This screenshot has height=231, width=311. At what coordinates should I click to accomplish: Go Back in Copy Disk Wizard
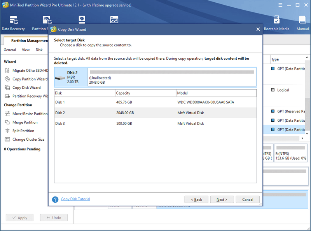196,200
